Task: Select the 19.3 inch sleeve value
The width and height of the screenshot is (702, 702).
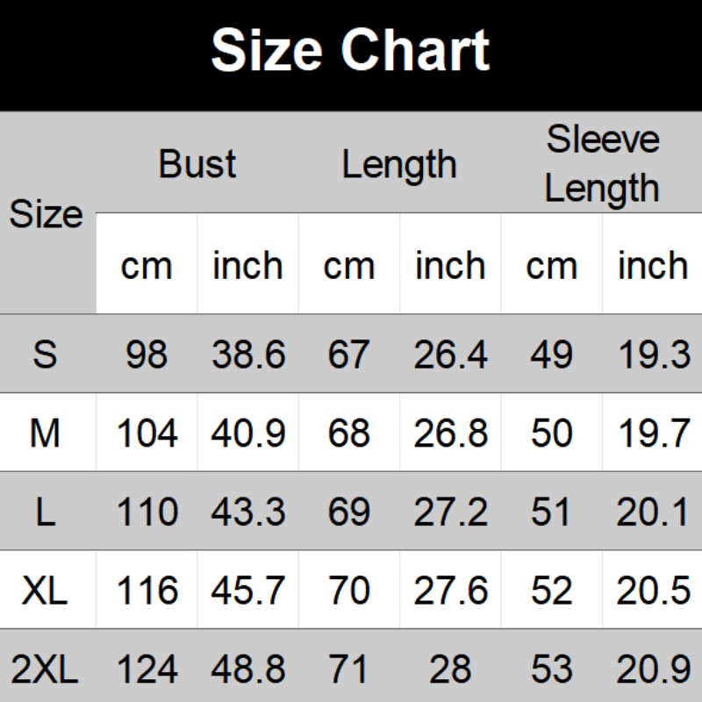Action: click(653, 355)
